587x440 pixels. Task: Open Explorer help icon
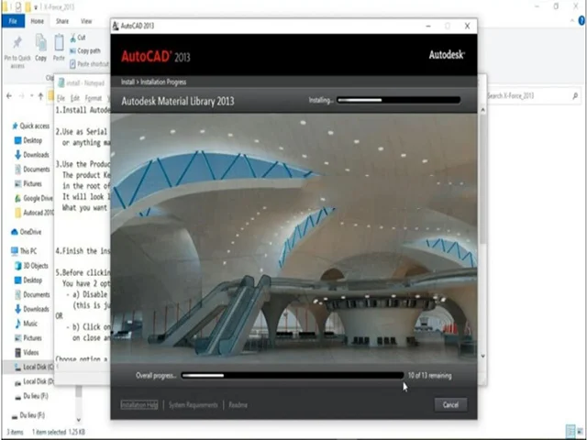click(581, 21)
